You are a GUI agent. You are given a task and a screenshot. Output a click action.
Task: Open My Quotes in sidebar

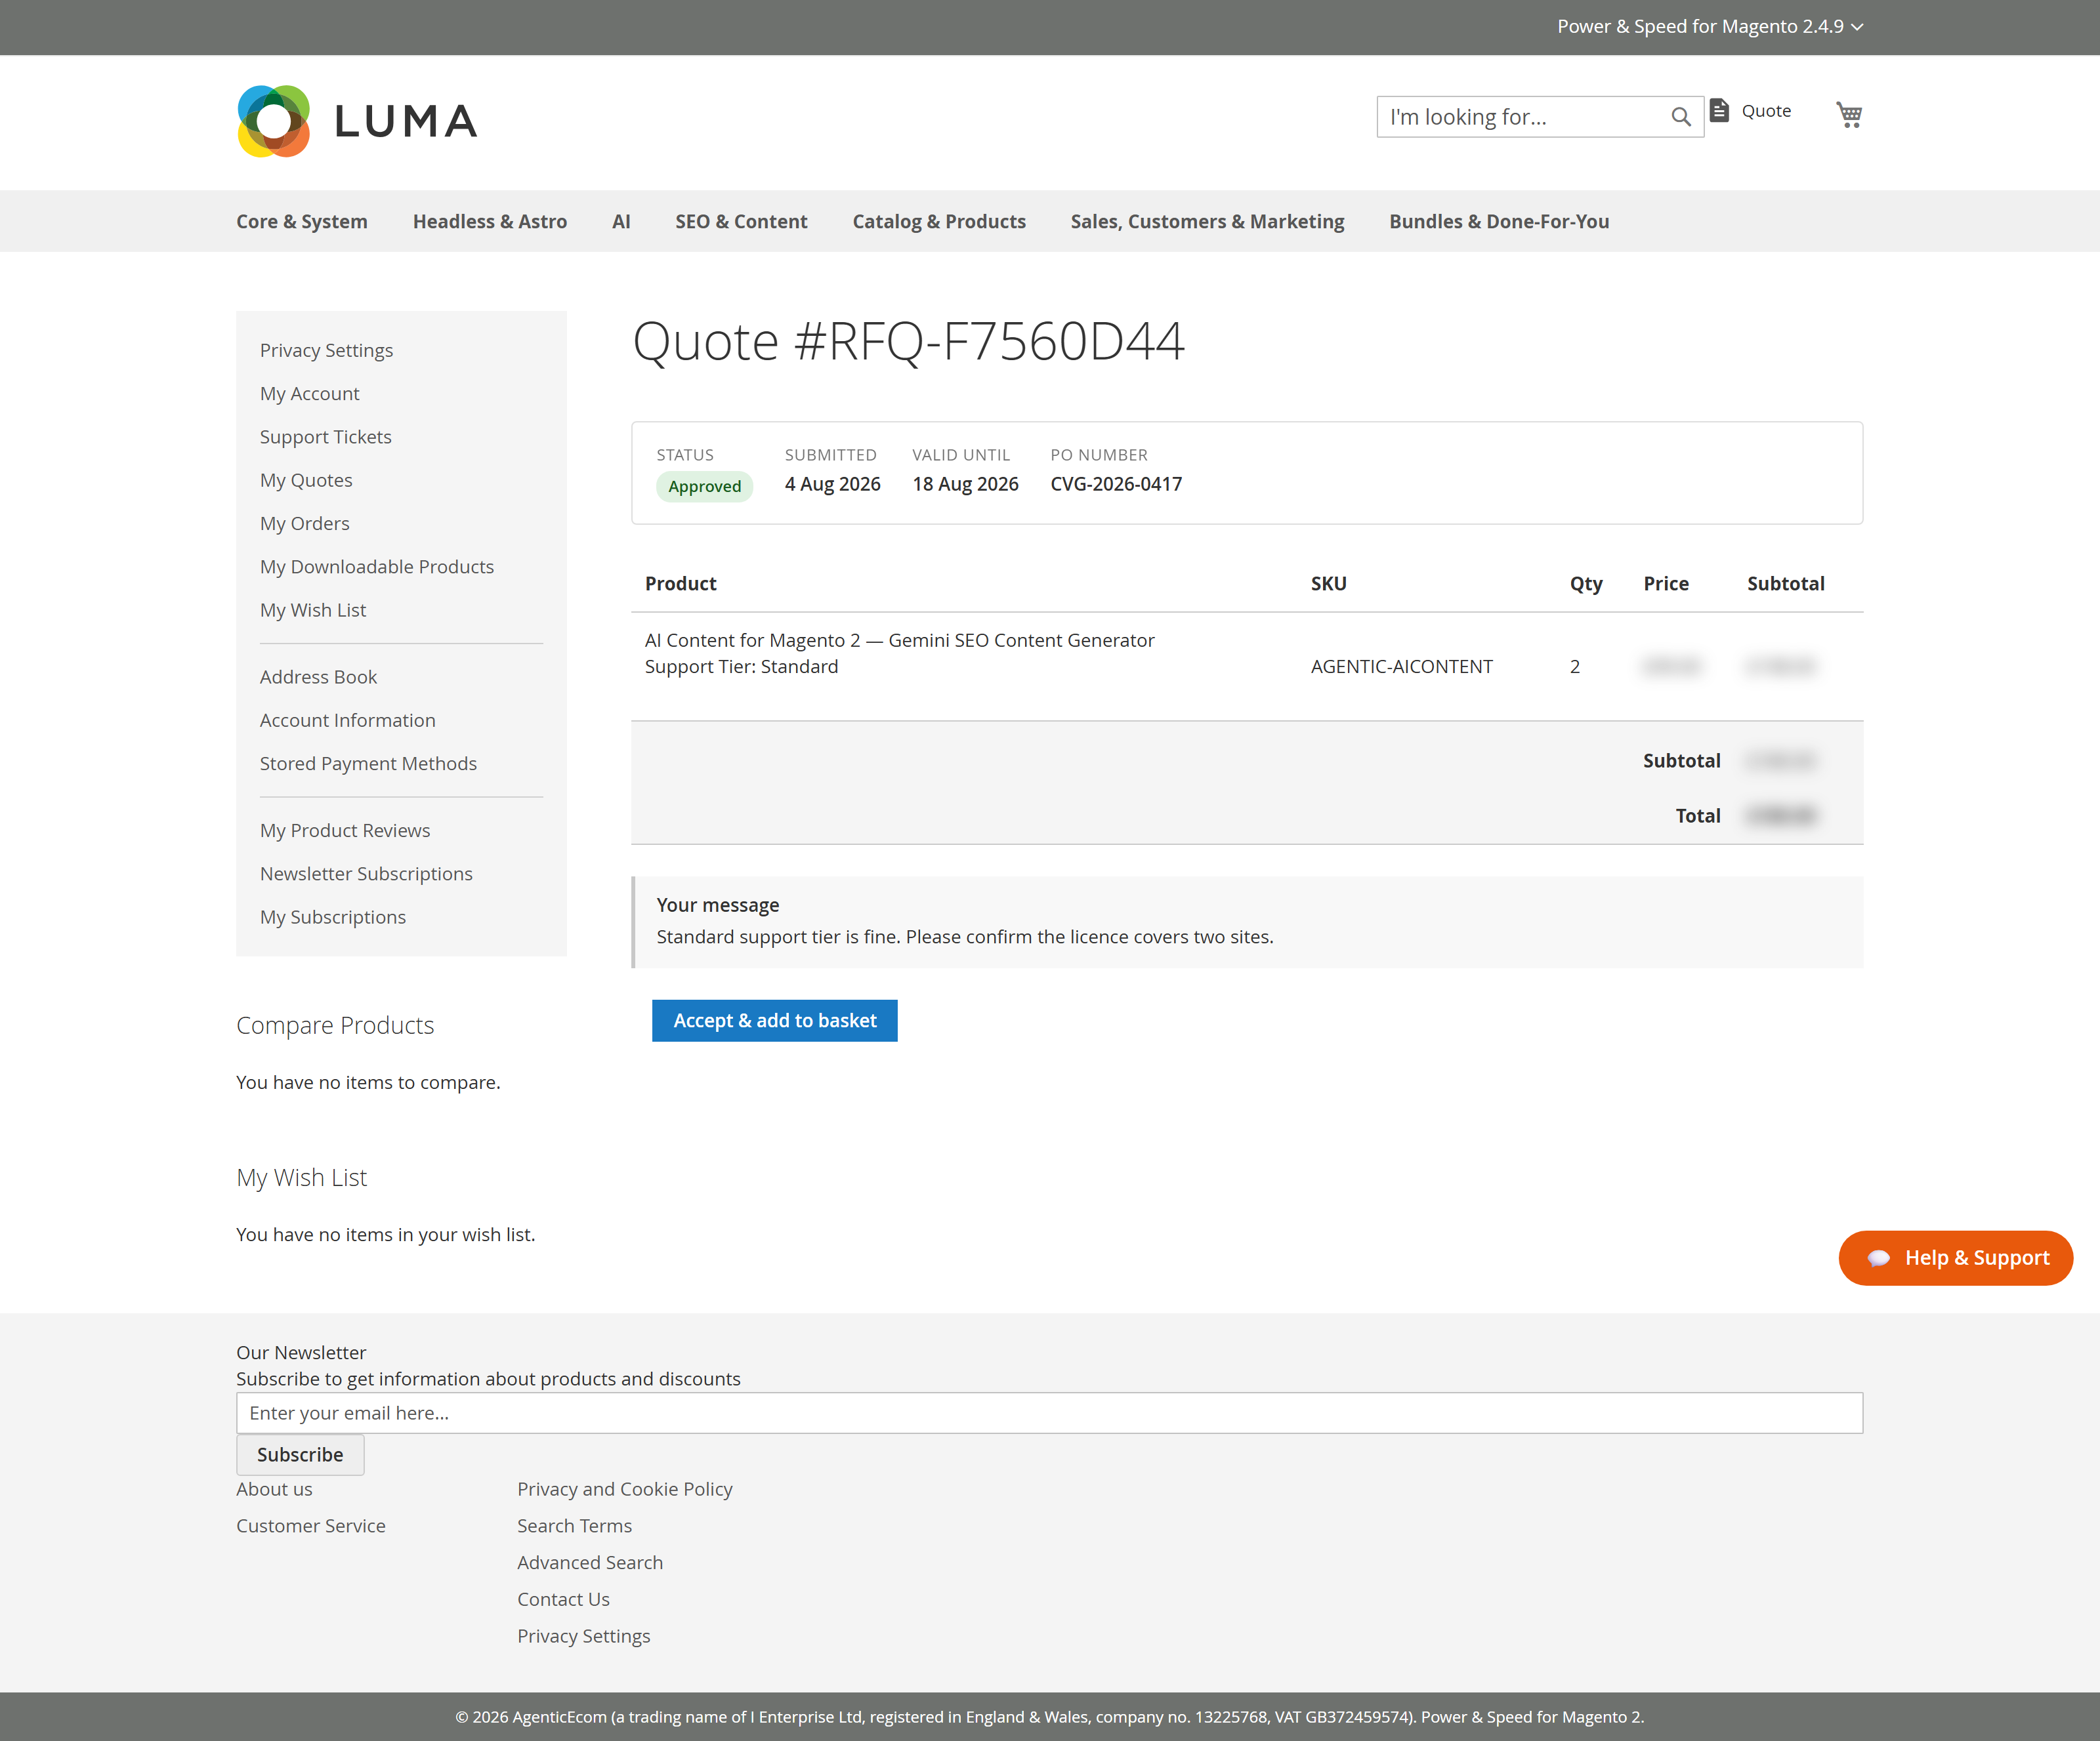tap(306, 480)
